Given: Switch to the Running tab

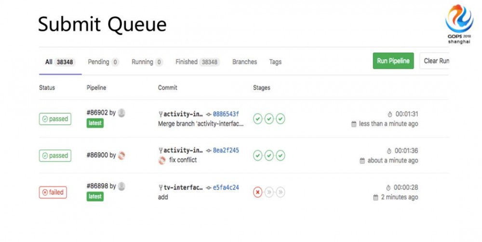Looking at the screenshot, I should (x=147, y=62).
